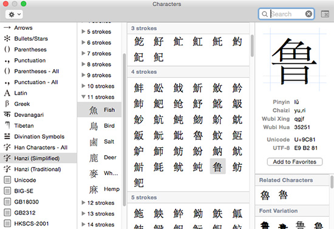
Task: Select the Latin category
Action: click(x=38, y=93)
